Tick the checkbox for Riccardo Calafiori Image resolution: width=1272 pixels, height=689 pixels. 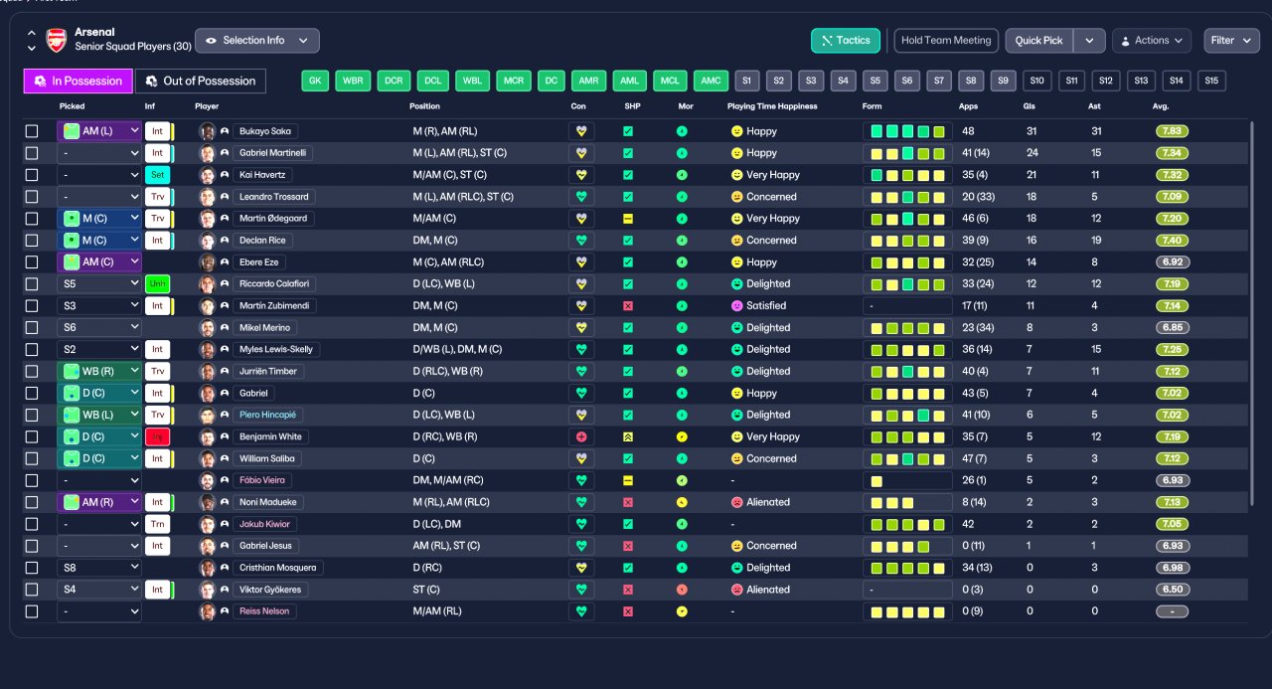(32, 284)
